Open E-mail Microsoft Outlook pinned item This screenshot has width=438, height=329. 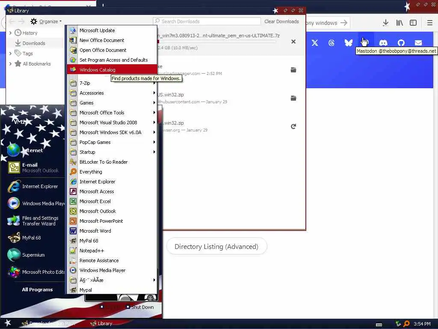point(33,167)
